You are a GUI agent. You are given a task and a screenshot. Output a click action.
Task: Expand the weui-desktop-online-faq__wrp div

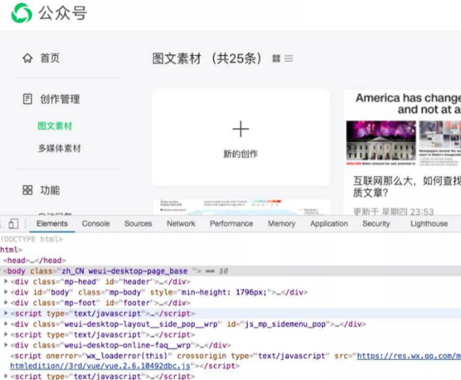[x=6, y=345]
